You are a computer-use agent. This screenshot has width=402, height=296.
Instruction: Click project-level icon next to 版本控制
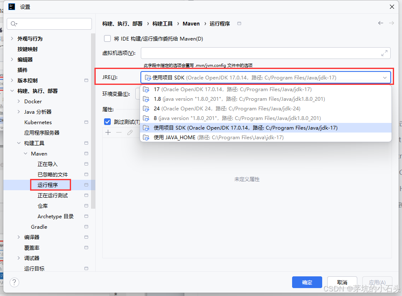pyautogui.click(x=86, y=80)
